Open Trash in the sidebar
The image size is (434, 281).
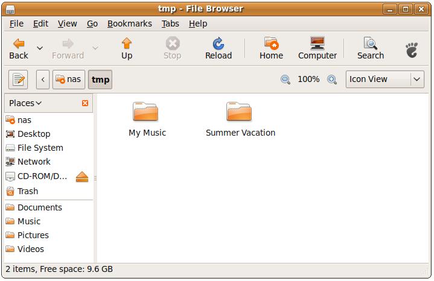49,191
